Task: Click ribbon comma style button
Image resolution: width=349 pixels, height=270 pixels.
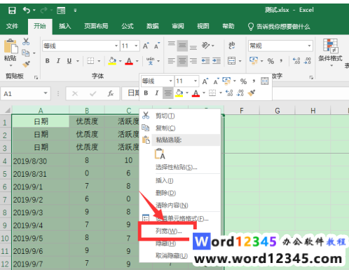Action: (x=281, y=61)
